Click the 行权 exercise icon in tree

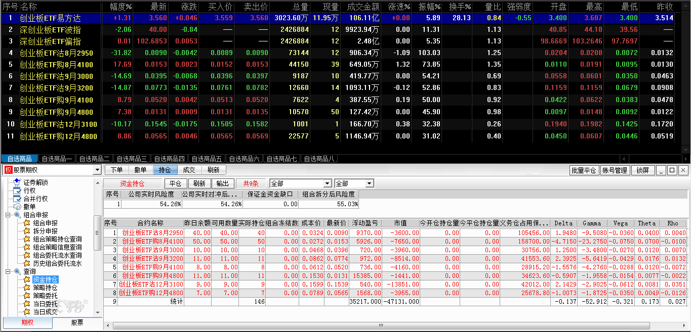pos(17,191)
